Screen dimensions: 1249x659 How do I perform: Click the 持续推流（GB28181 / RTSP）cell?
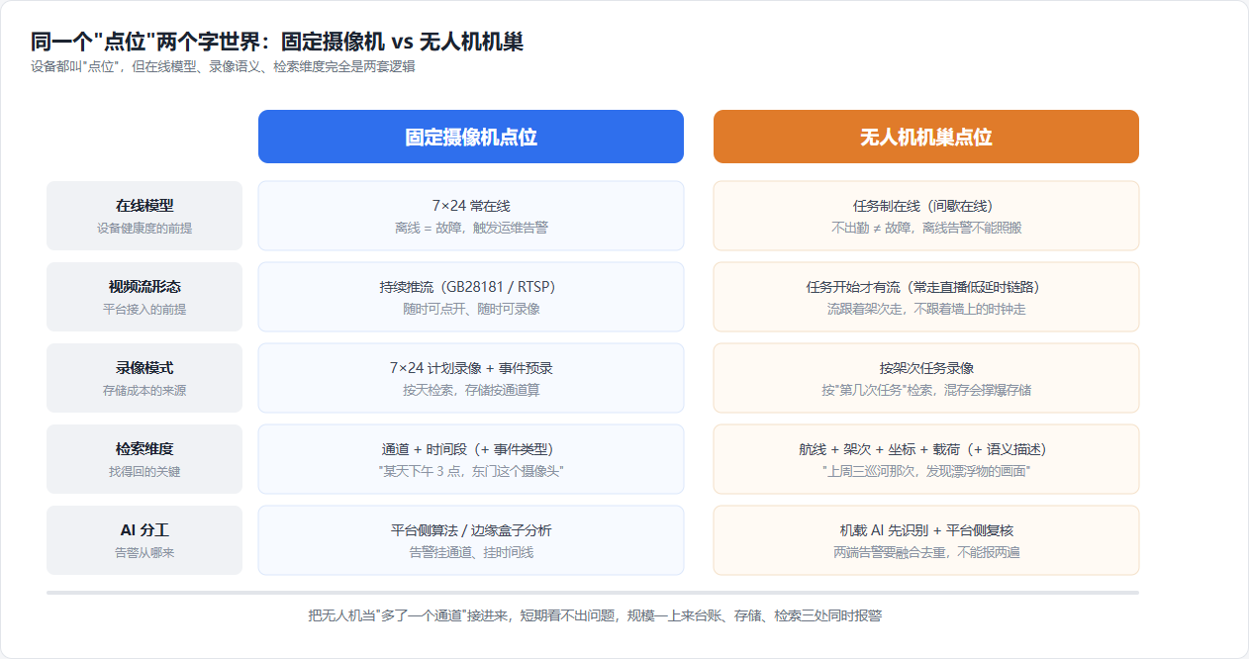point(471,297)
